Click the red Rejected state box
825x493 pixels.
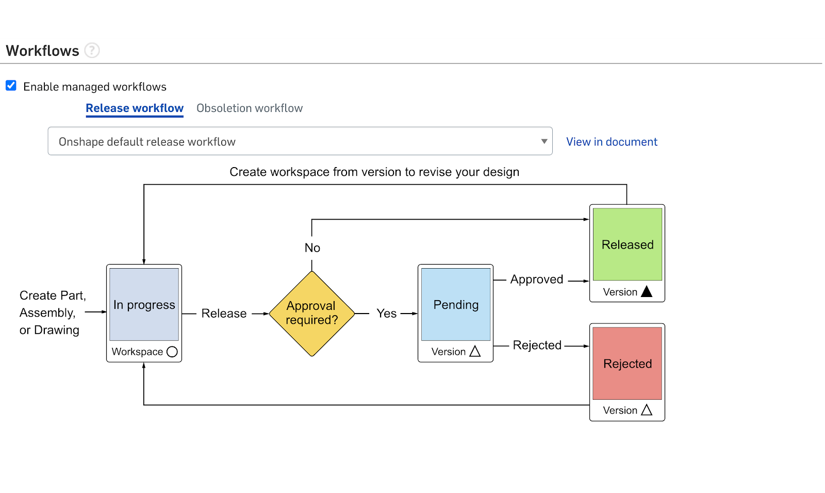click(627, 364)
